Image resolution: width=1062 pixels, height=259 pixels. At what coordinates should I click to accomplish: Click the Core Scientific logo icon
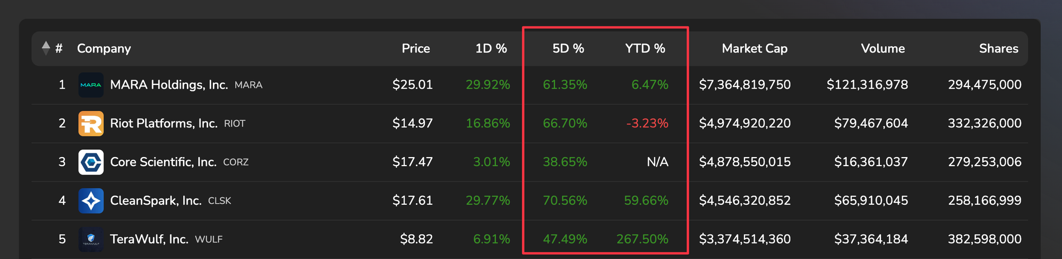tap(91, 162)
